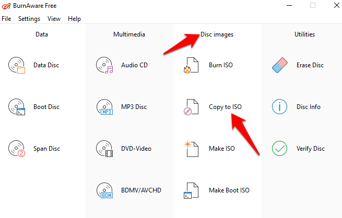Click the DVD-Video filmstrip disc icon

point(104,149)
